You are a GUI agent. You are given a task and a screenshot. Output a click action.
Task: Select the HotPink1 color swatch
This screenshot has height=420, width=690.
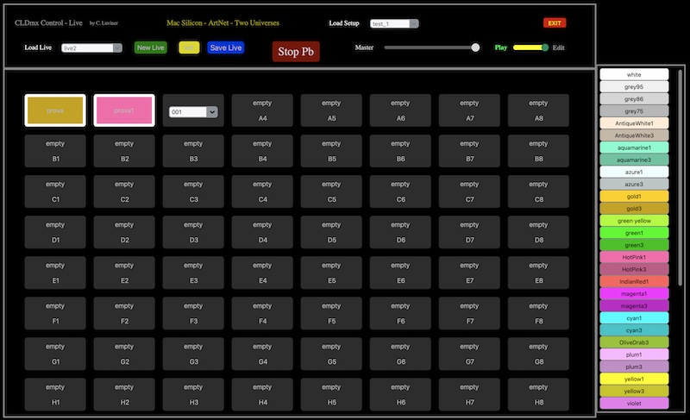click(634, 257)
